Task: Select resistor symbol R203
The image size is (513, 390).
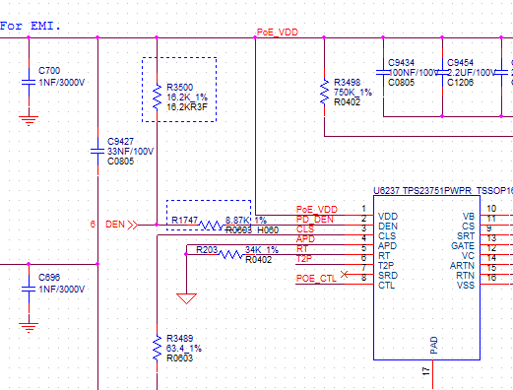Action: coord(231,254)
